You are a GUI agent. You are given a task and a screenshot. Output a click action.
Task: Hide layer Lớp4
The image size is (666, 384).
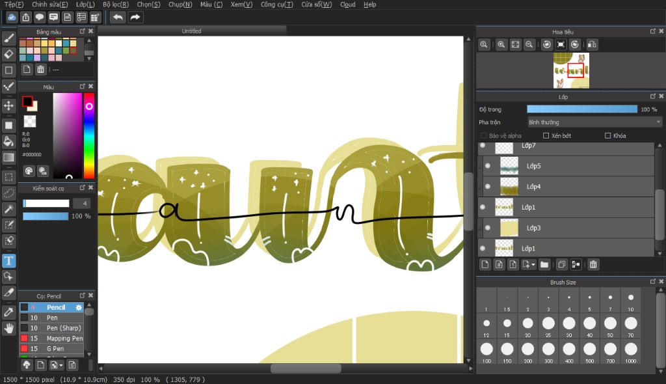488,186
